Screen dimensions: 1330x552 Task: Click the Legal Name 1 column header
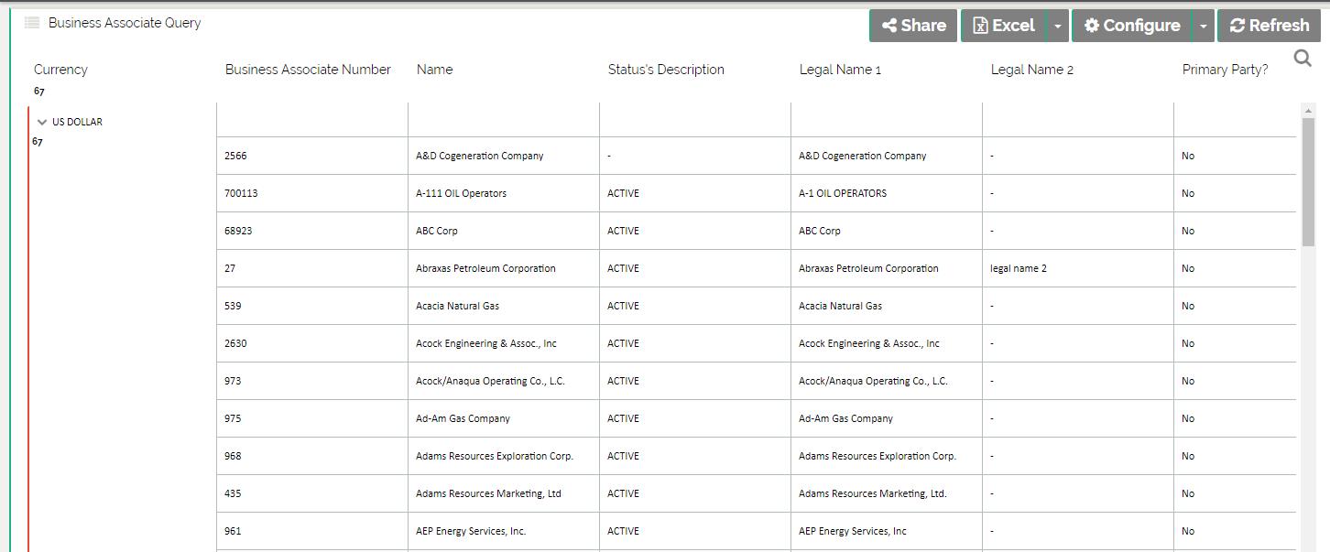pos(840,70)
